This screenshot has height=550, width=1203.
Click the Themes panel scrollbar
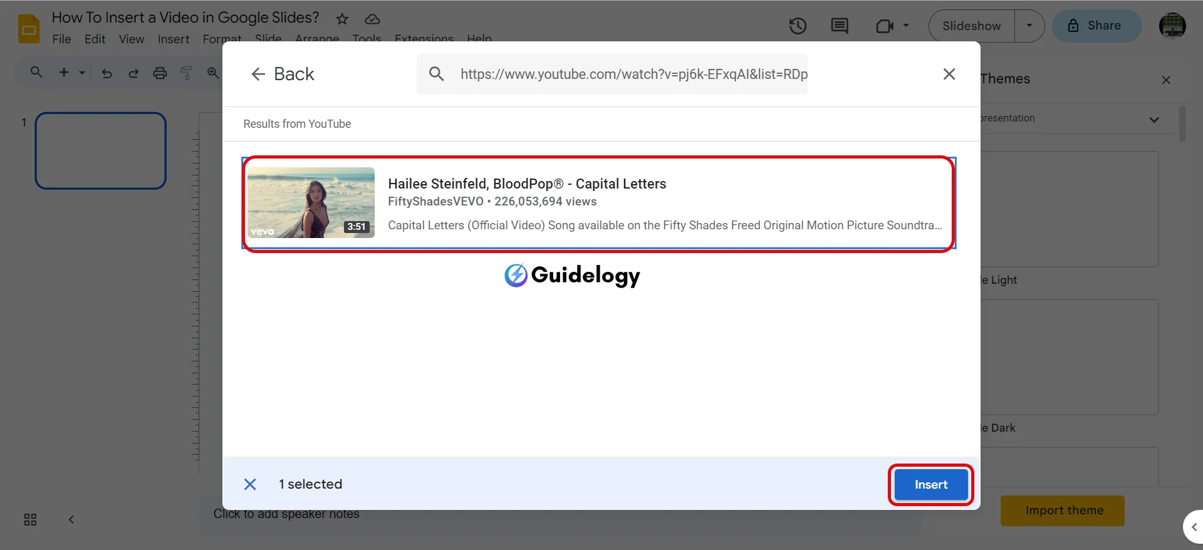point(1182,124)
